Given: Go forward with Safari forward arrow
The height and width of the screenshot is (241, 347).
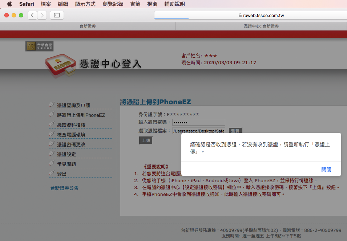Looking at the screenshot, I should click(42, 15).
